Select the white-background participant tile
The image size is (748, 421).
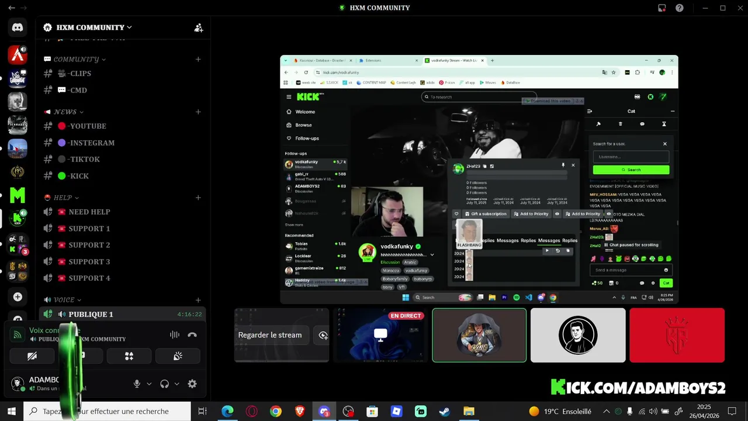(x=578, y=335)
